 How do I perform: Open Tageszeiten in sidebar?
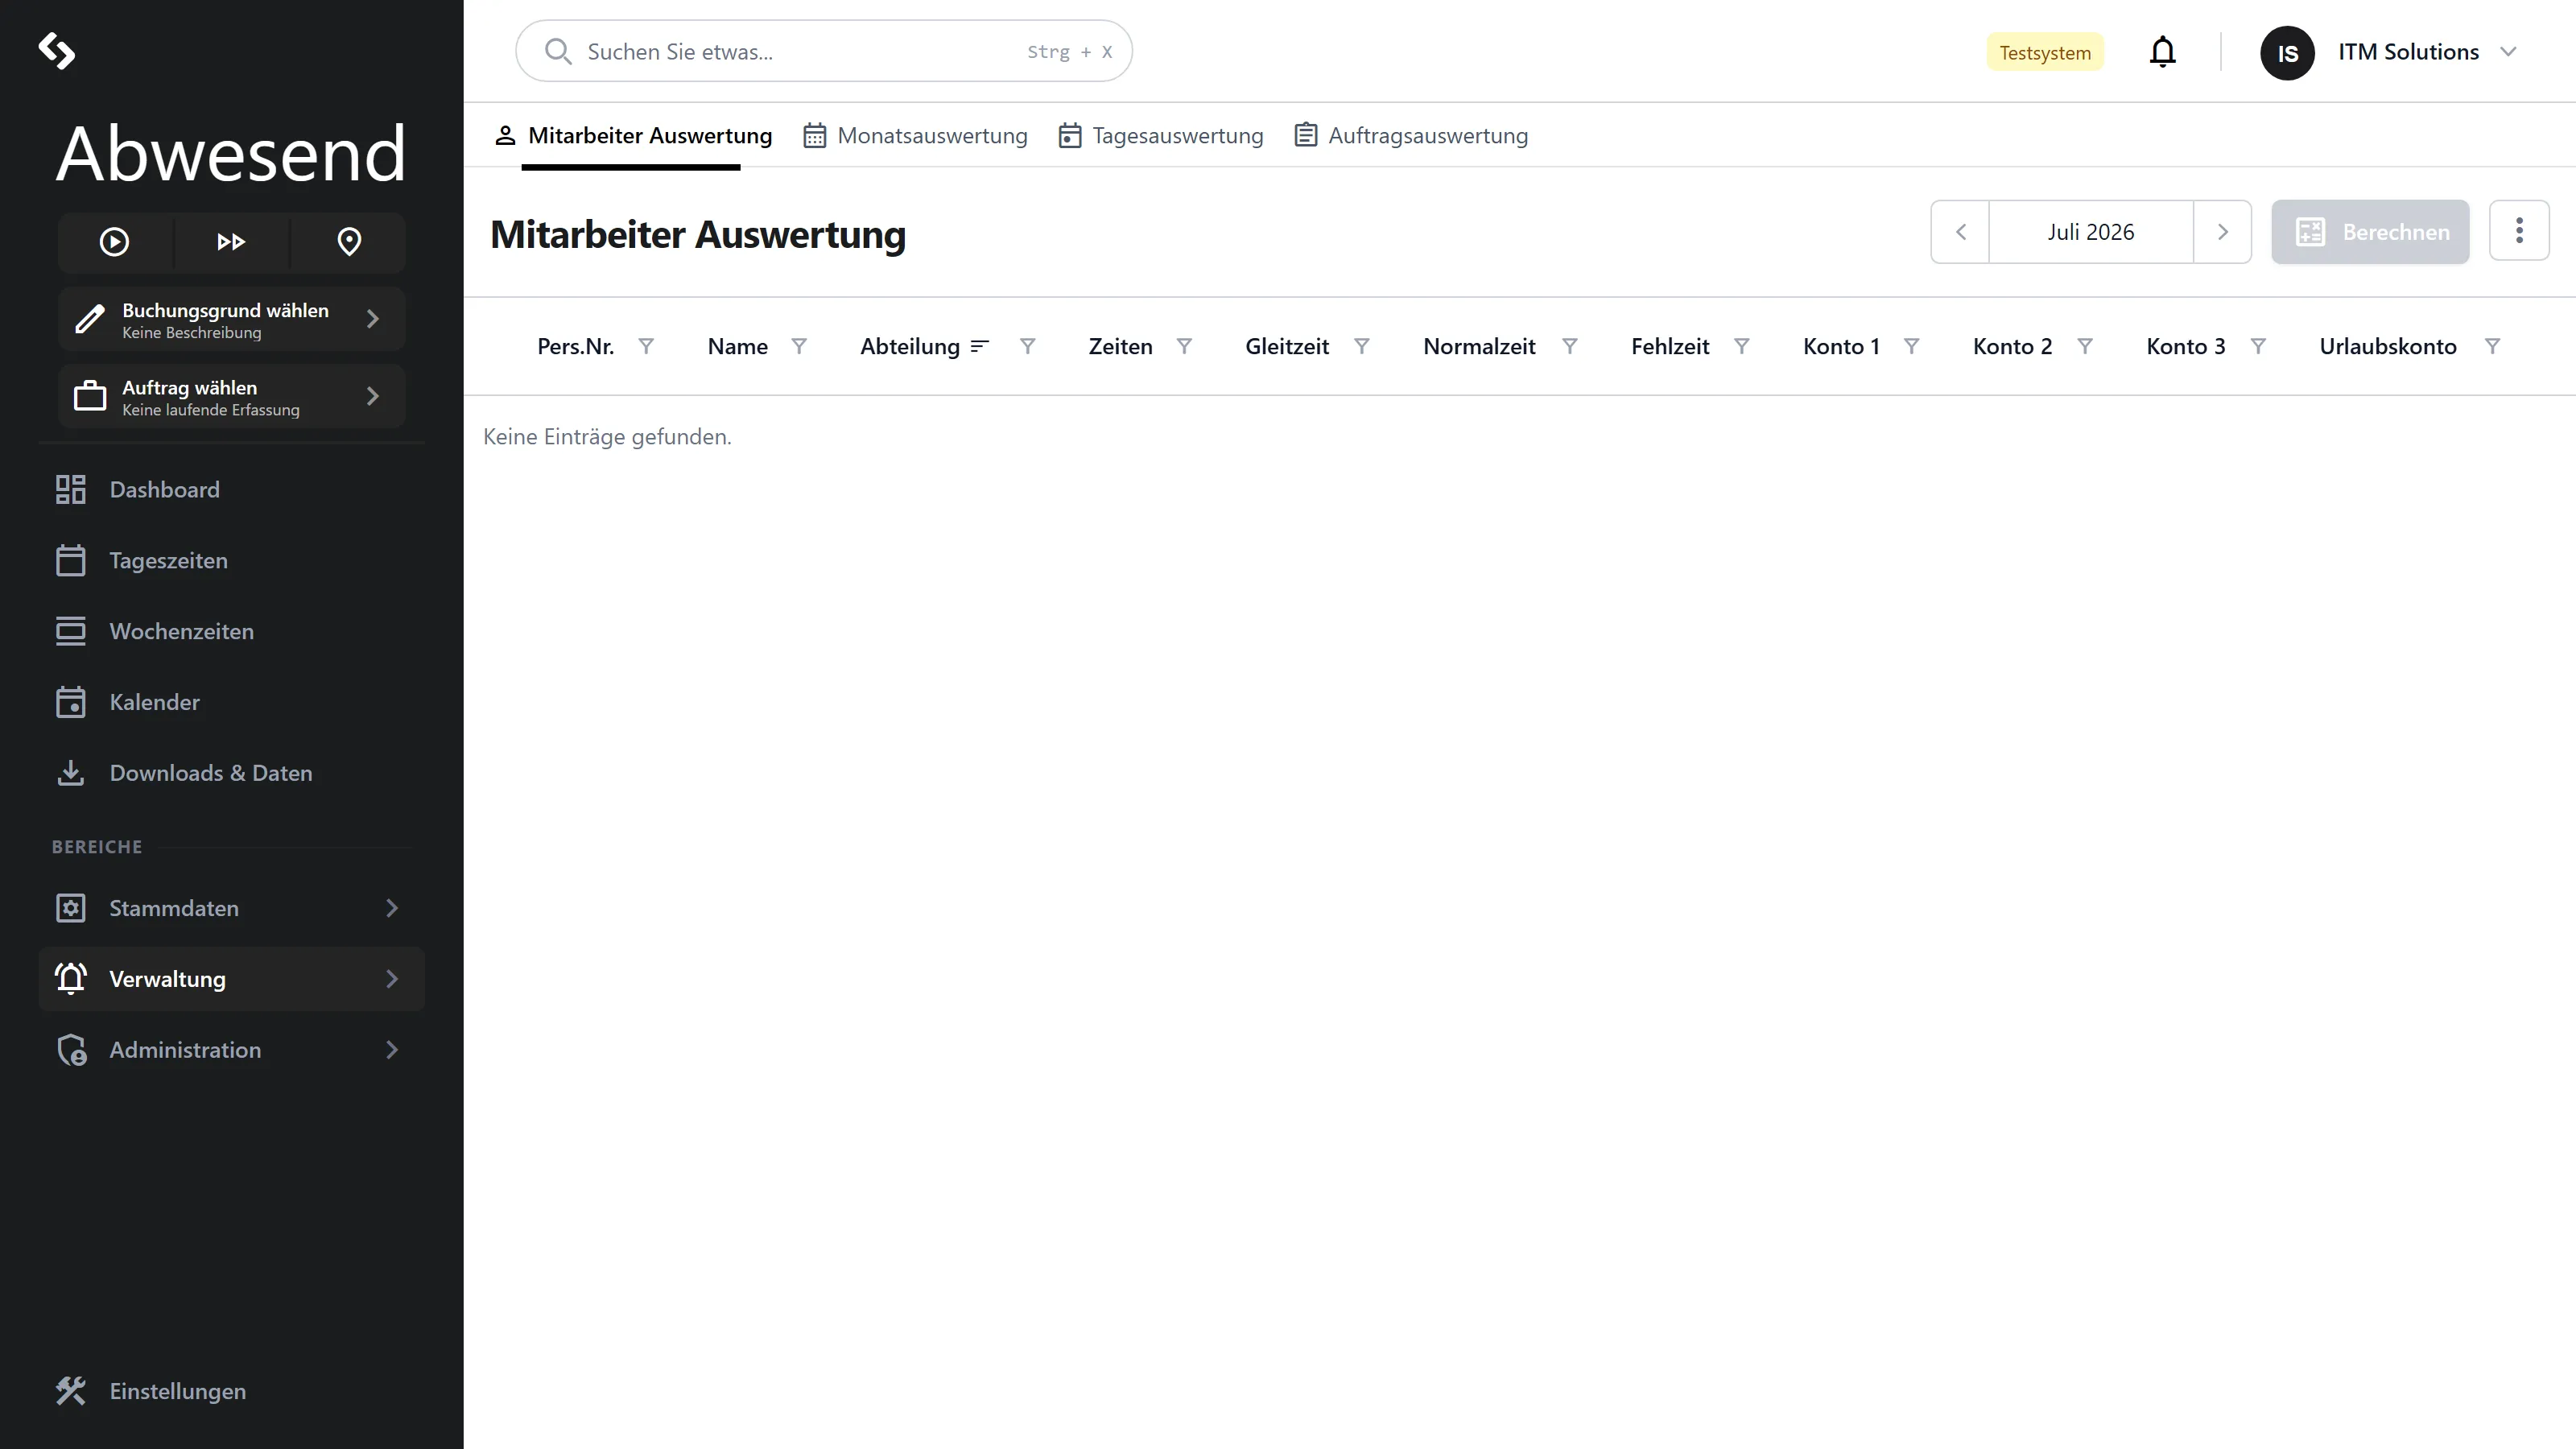tap(231, 561)
